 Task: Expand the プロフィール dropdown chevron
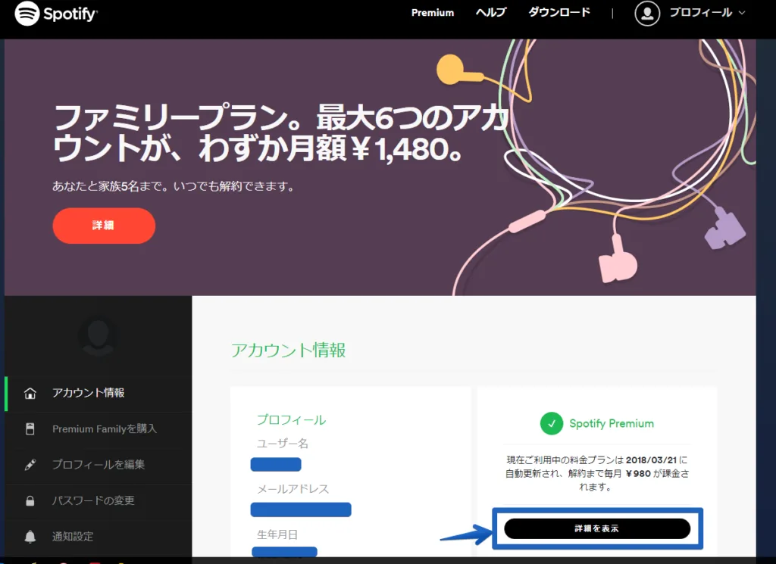click(742, 13)
